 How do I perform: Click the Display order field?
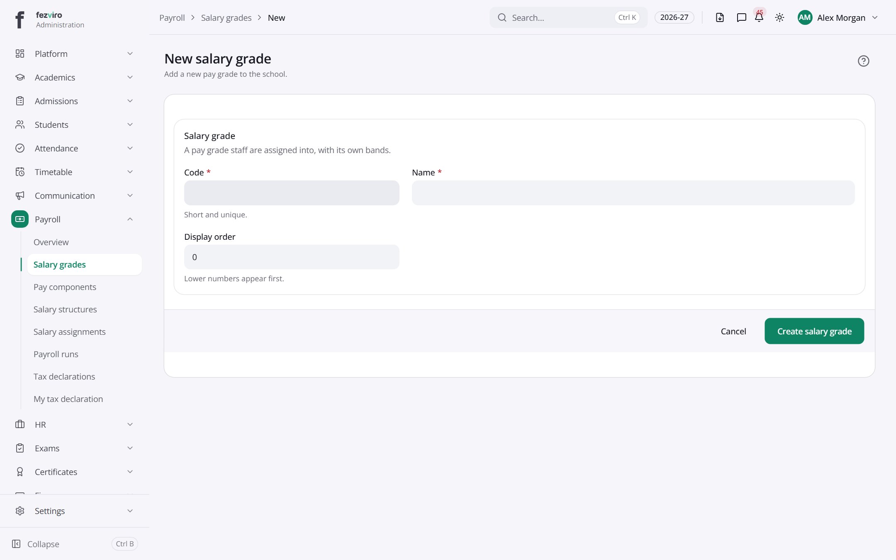tap(292, 257)
